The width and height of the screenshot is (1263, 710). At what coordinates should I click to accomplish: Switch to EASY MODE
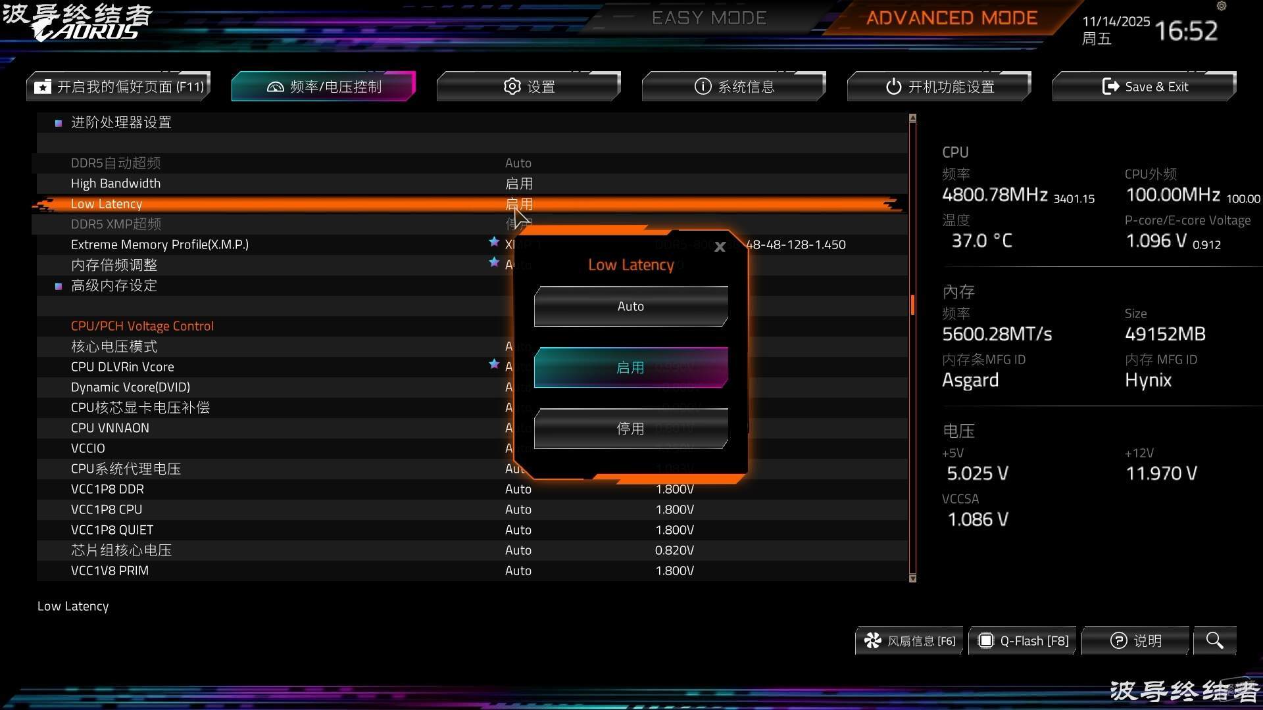click(708, 18)
